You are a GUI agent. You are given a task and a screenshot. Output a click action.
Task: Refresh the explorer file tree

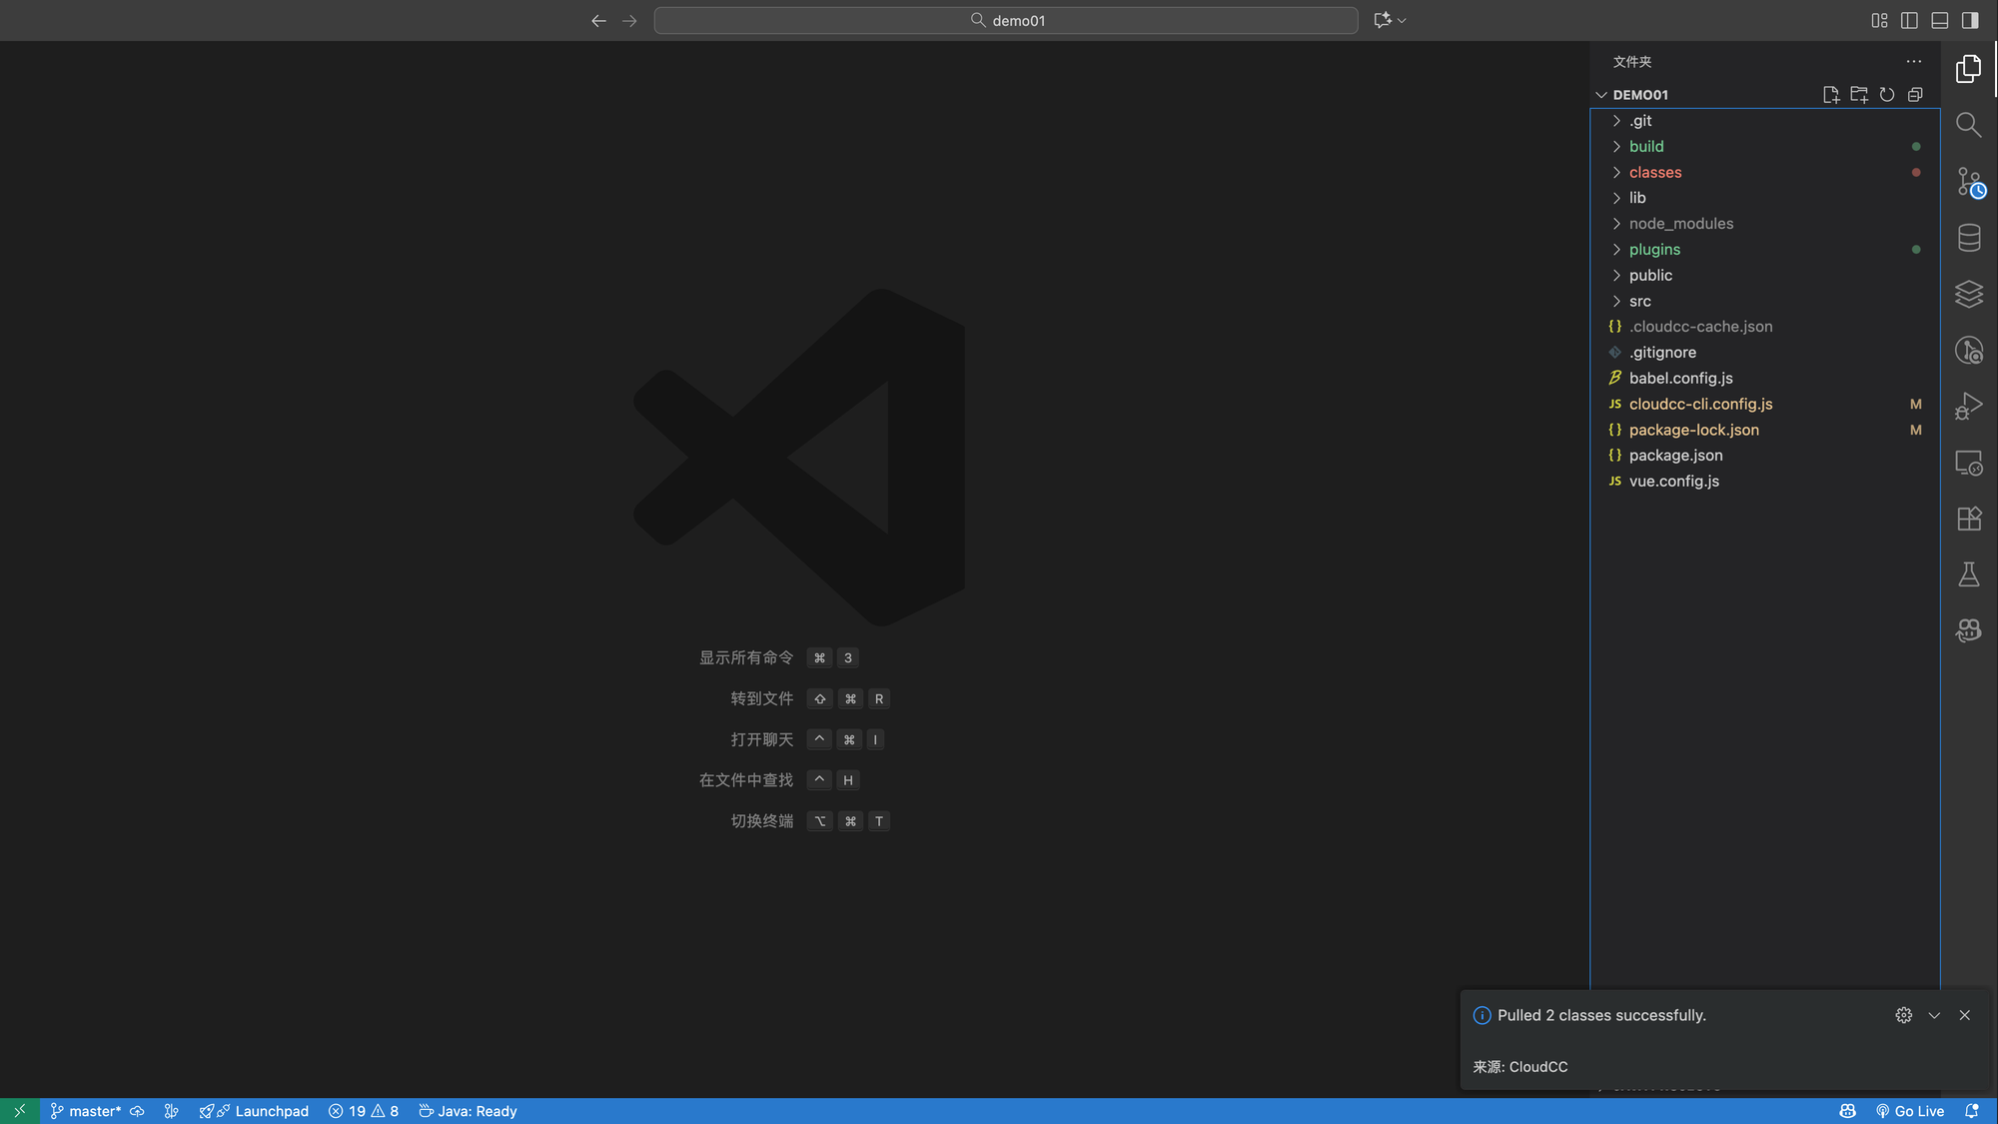[x=1886, y=95]
